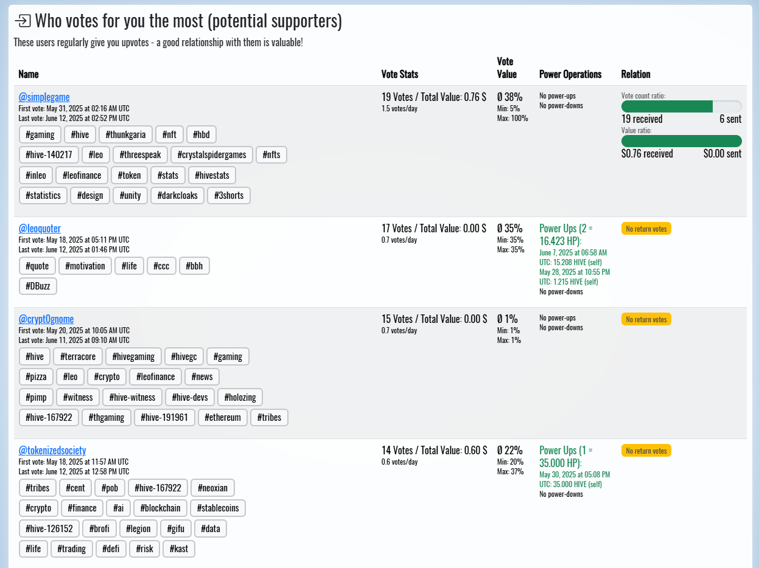Image resolution: width=759 pixels, height=568 pixels.
Task: Click leoquoter's No return votes badge
Action: 646,229
